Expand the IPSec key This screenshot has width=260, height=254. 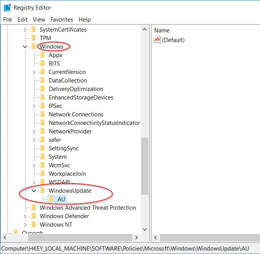tap(34, 106)
